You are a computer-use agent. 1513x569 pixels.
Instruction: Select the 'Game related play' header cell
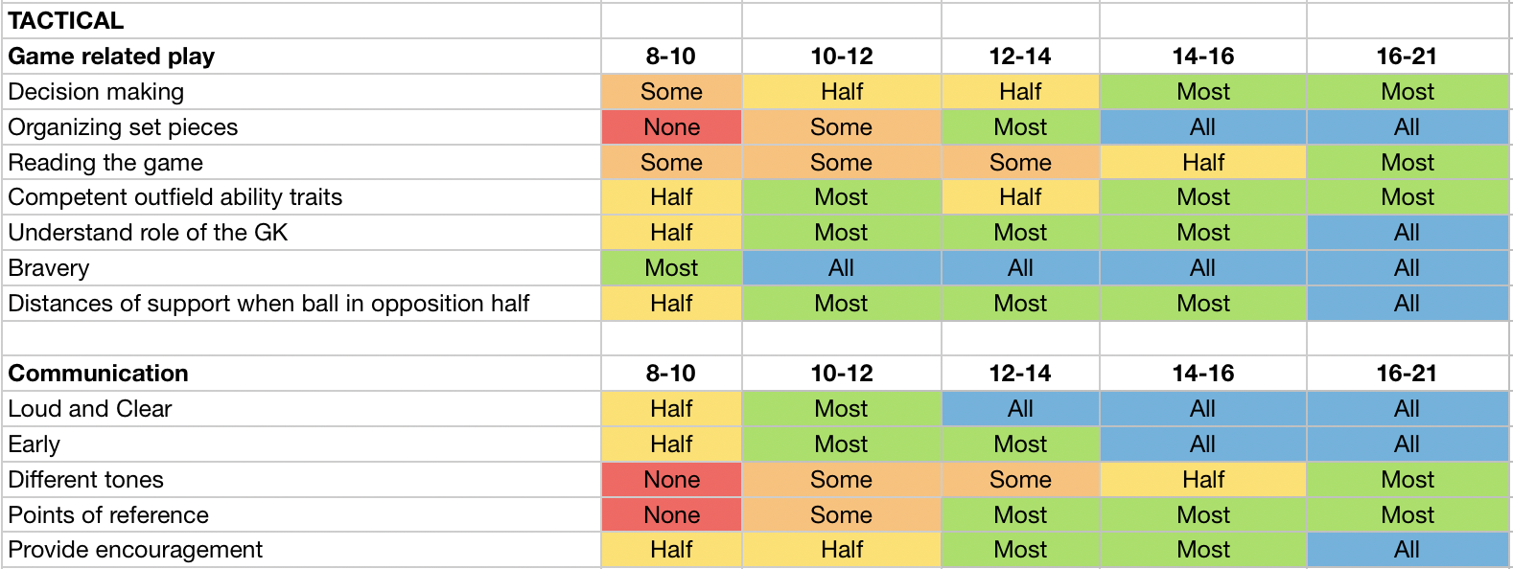[x=301, y=57]
